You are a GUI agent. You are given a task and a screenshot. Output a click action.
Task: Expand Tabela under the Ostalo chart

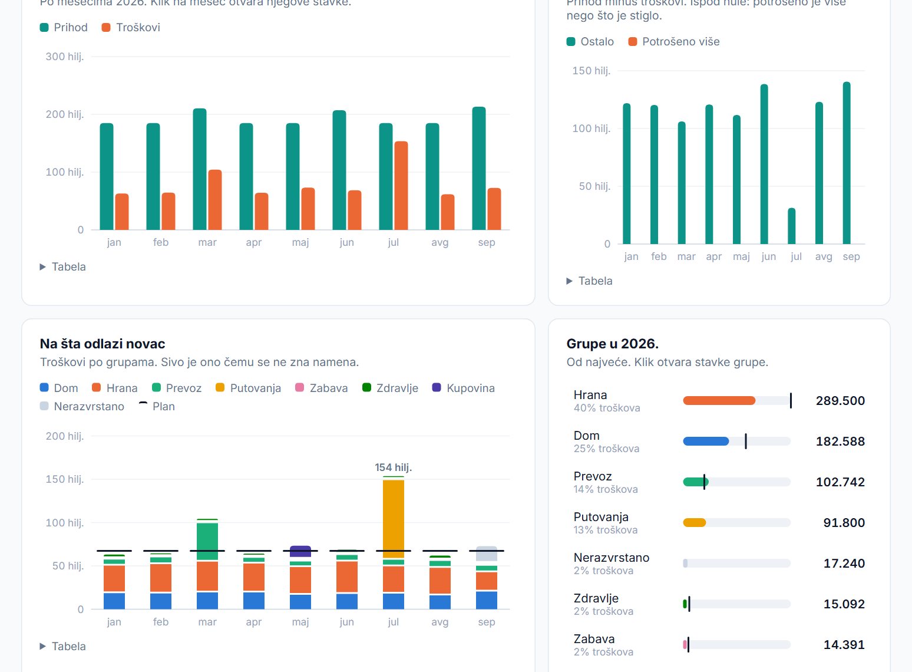coord(590,281)
